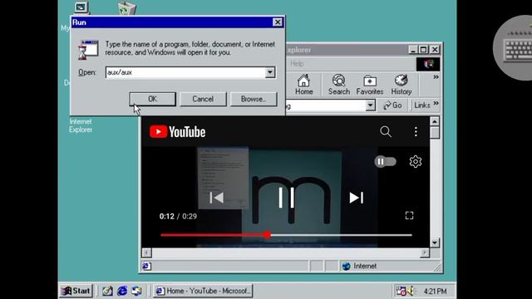Pause the video with the center button
This screenshot has height=299, width=532.
286,198
